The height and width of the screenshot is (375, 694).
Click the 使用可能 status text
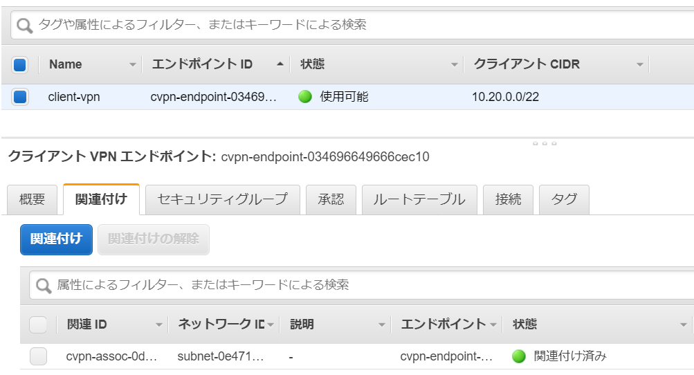(x=344, y=96)
